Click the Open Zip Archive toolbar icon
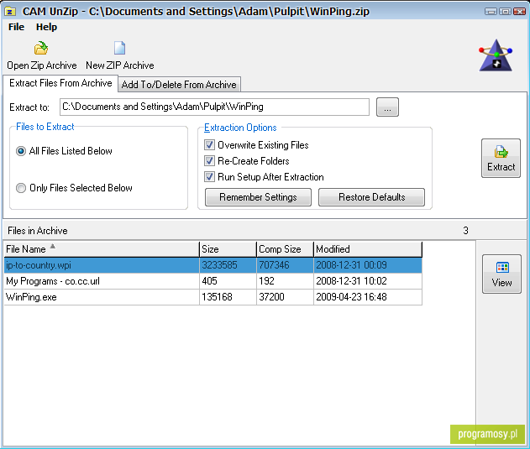 (x=41, y=49)
